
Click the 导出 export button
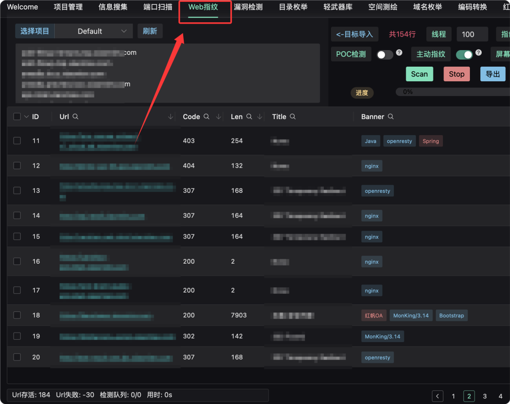(493, 74)
